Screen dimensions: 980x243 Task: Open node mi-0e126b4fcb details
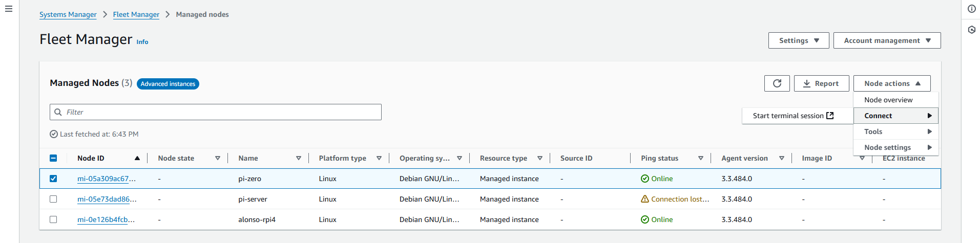point(106,219)
